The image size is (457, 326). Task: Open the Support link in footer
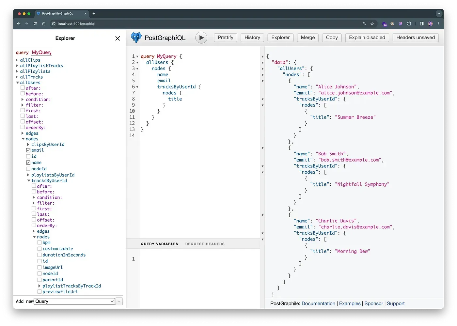point(396,304)
